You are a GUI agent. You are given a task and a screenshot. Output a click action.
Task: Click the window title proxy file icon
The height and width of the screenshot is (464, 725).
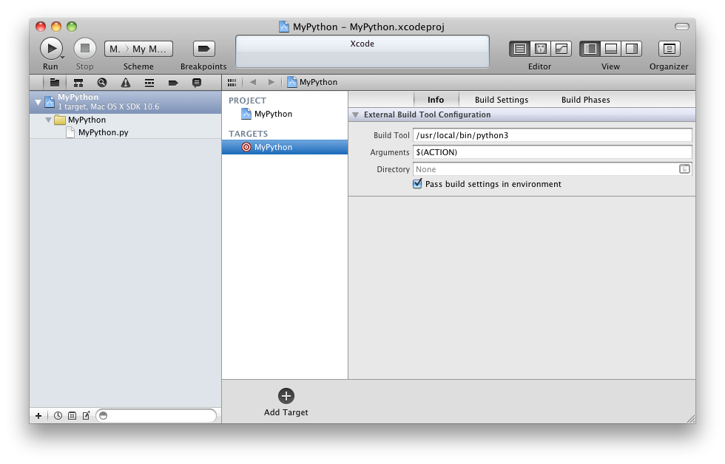(x=284, y=27)
